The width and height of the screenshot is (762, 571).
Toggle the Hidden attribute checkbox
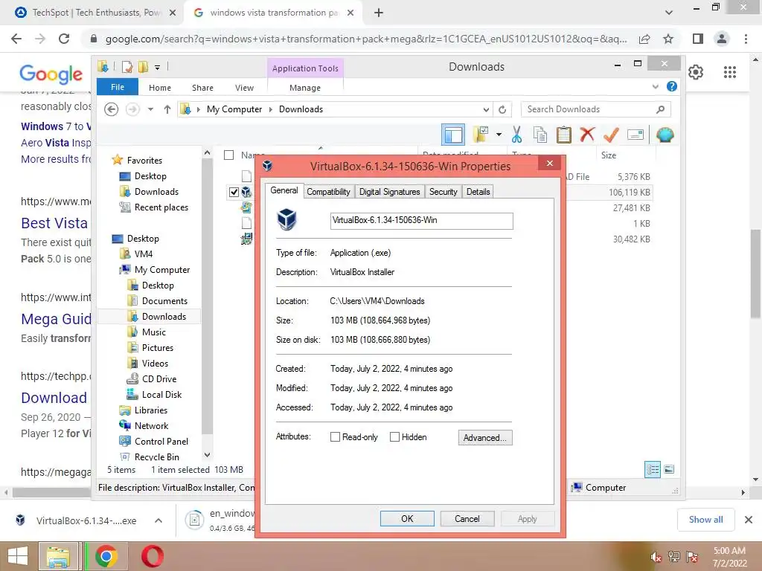[x=394, y=437]
